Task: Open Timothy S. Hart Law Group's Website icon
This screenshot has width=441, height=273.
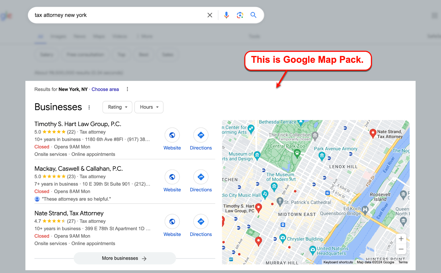Action: pyautogui.click(x=172, y=135)
